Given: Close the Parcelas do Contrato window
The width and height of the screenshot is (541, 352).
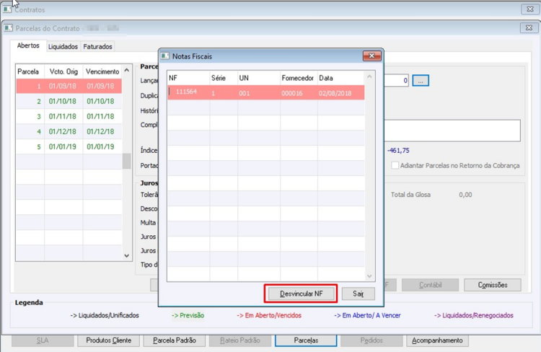Looking at the screenshot, I should pyautogui.click(x=529, y=28).
